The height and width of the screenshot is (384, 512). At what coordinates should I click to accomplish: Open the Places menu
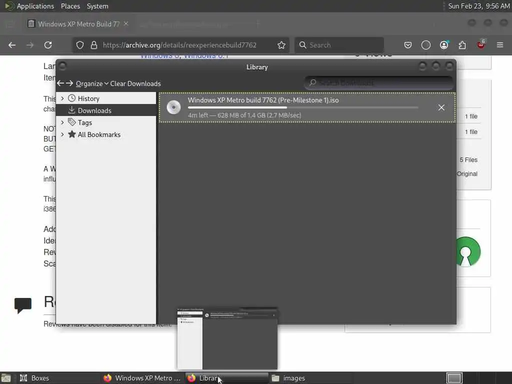click(x=70, y=6)
